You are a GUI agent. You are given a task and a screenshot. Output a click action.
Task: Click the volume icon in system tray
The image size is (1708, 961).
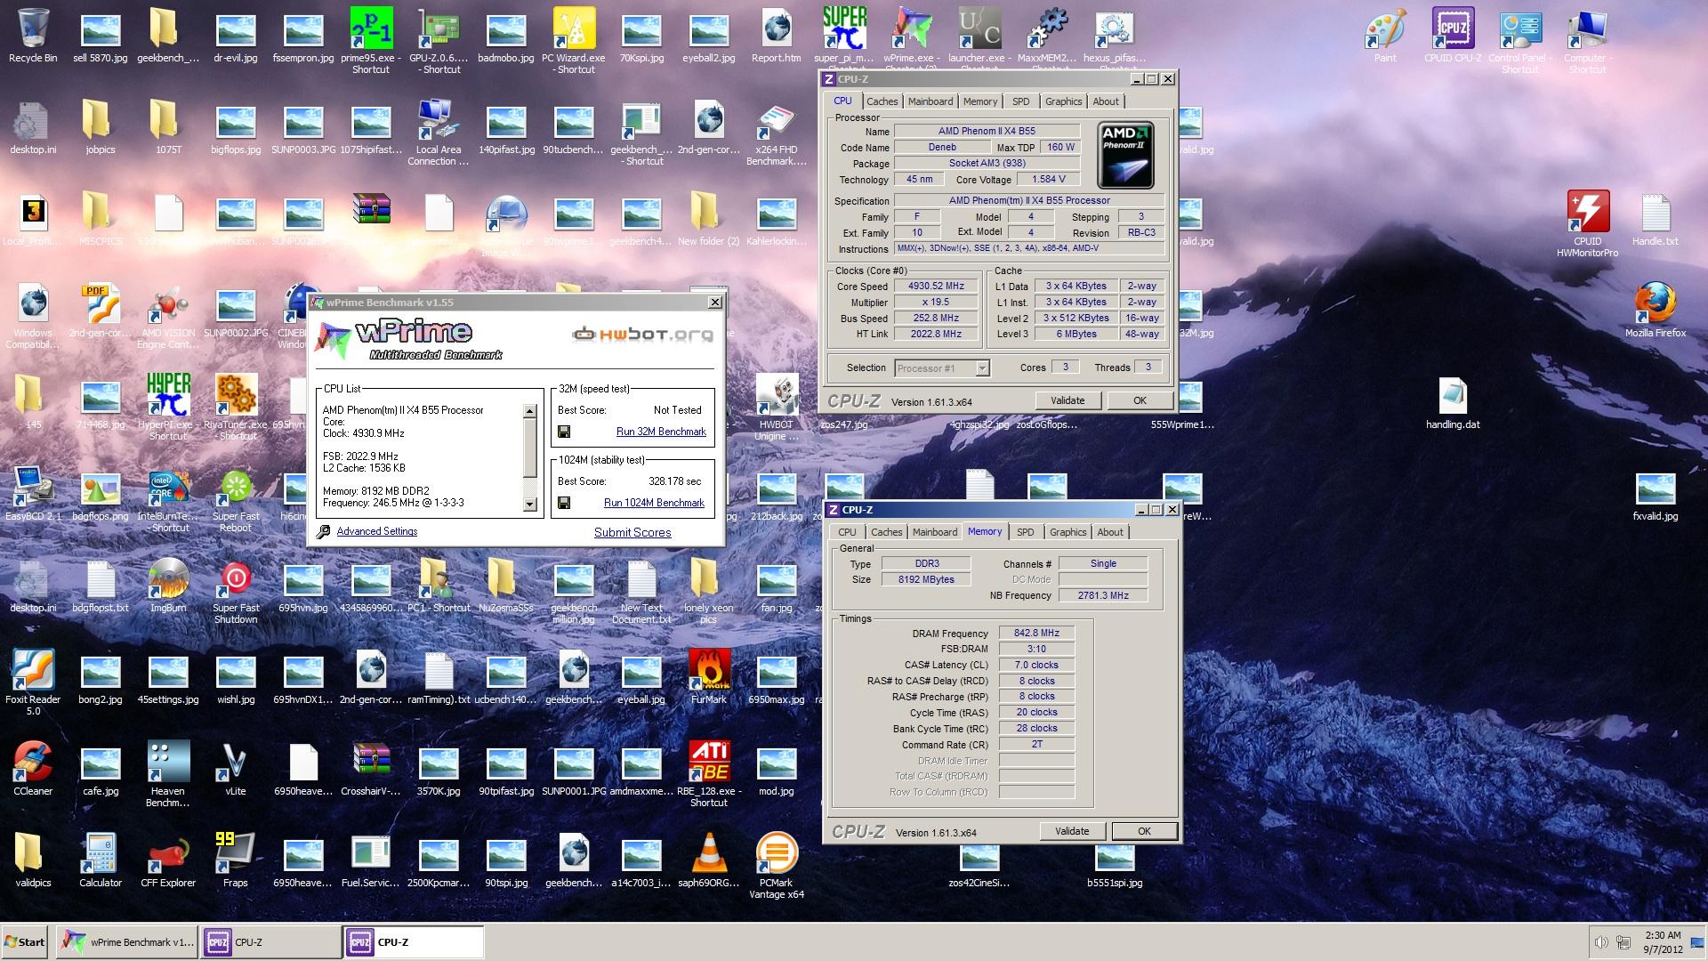coord(1601,942)
